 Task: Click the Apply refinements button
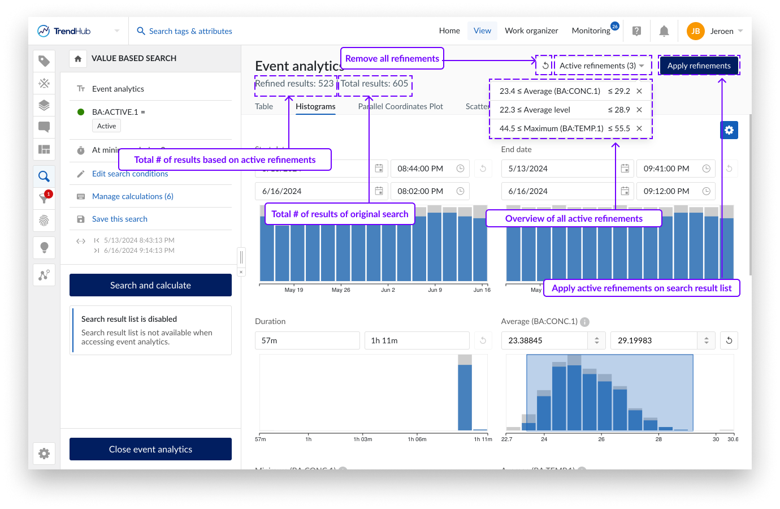point(699,66)
